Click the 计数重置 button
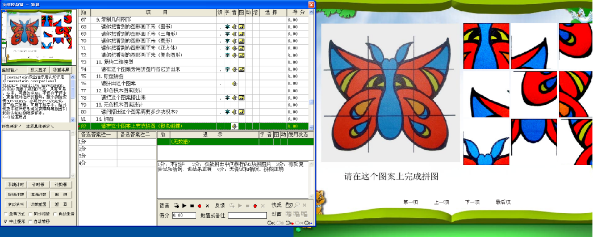 [38, 205]
